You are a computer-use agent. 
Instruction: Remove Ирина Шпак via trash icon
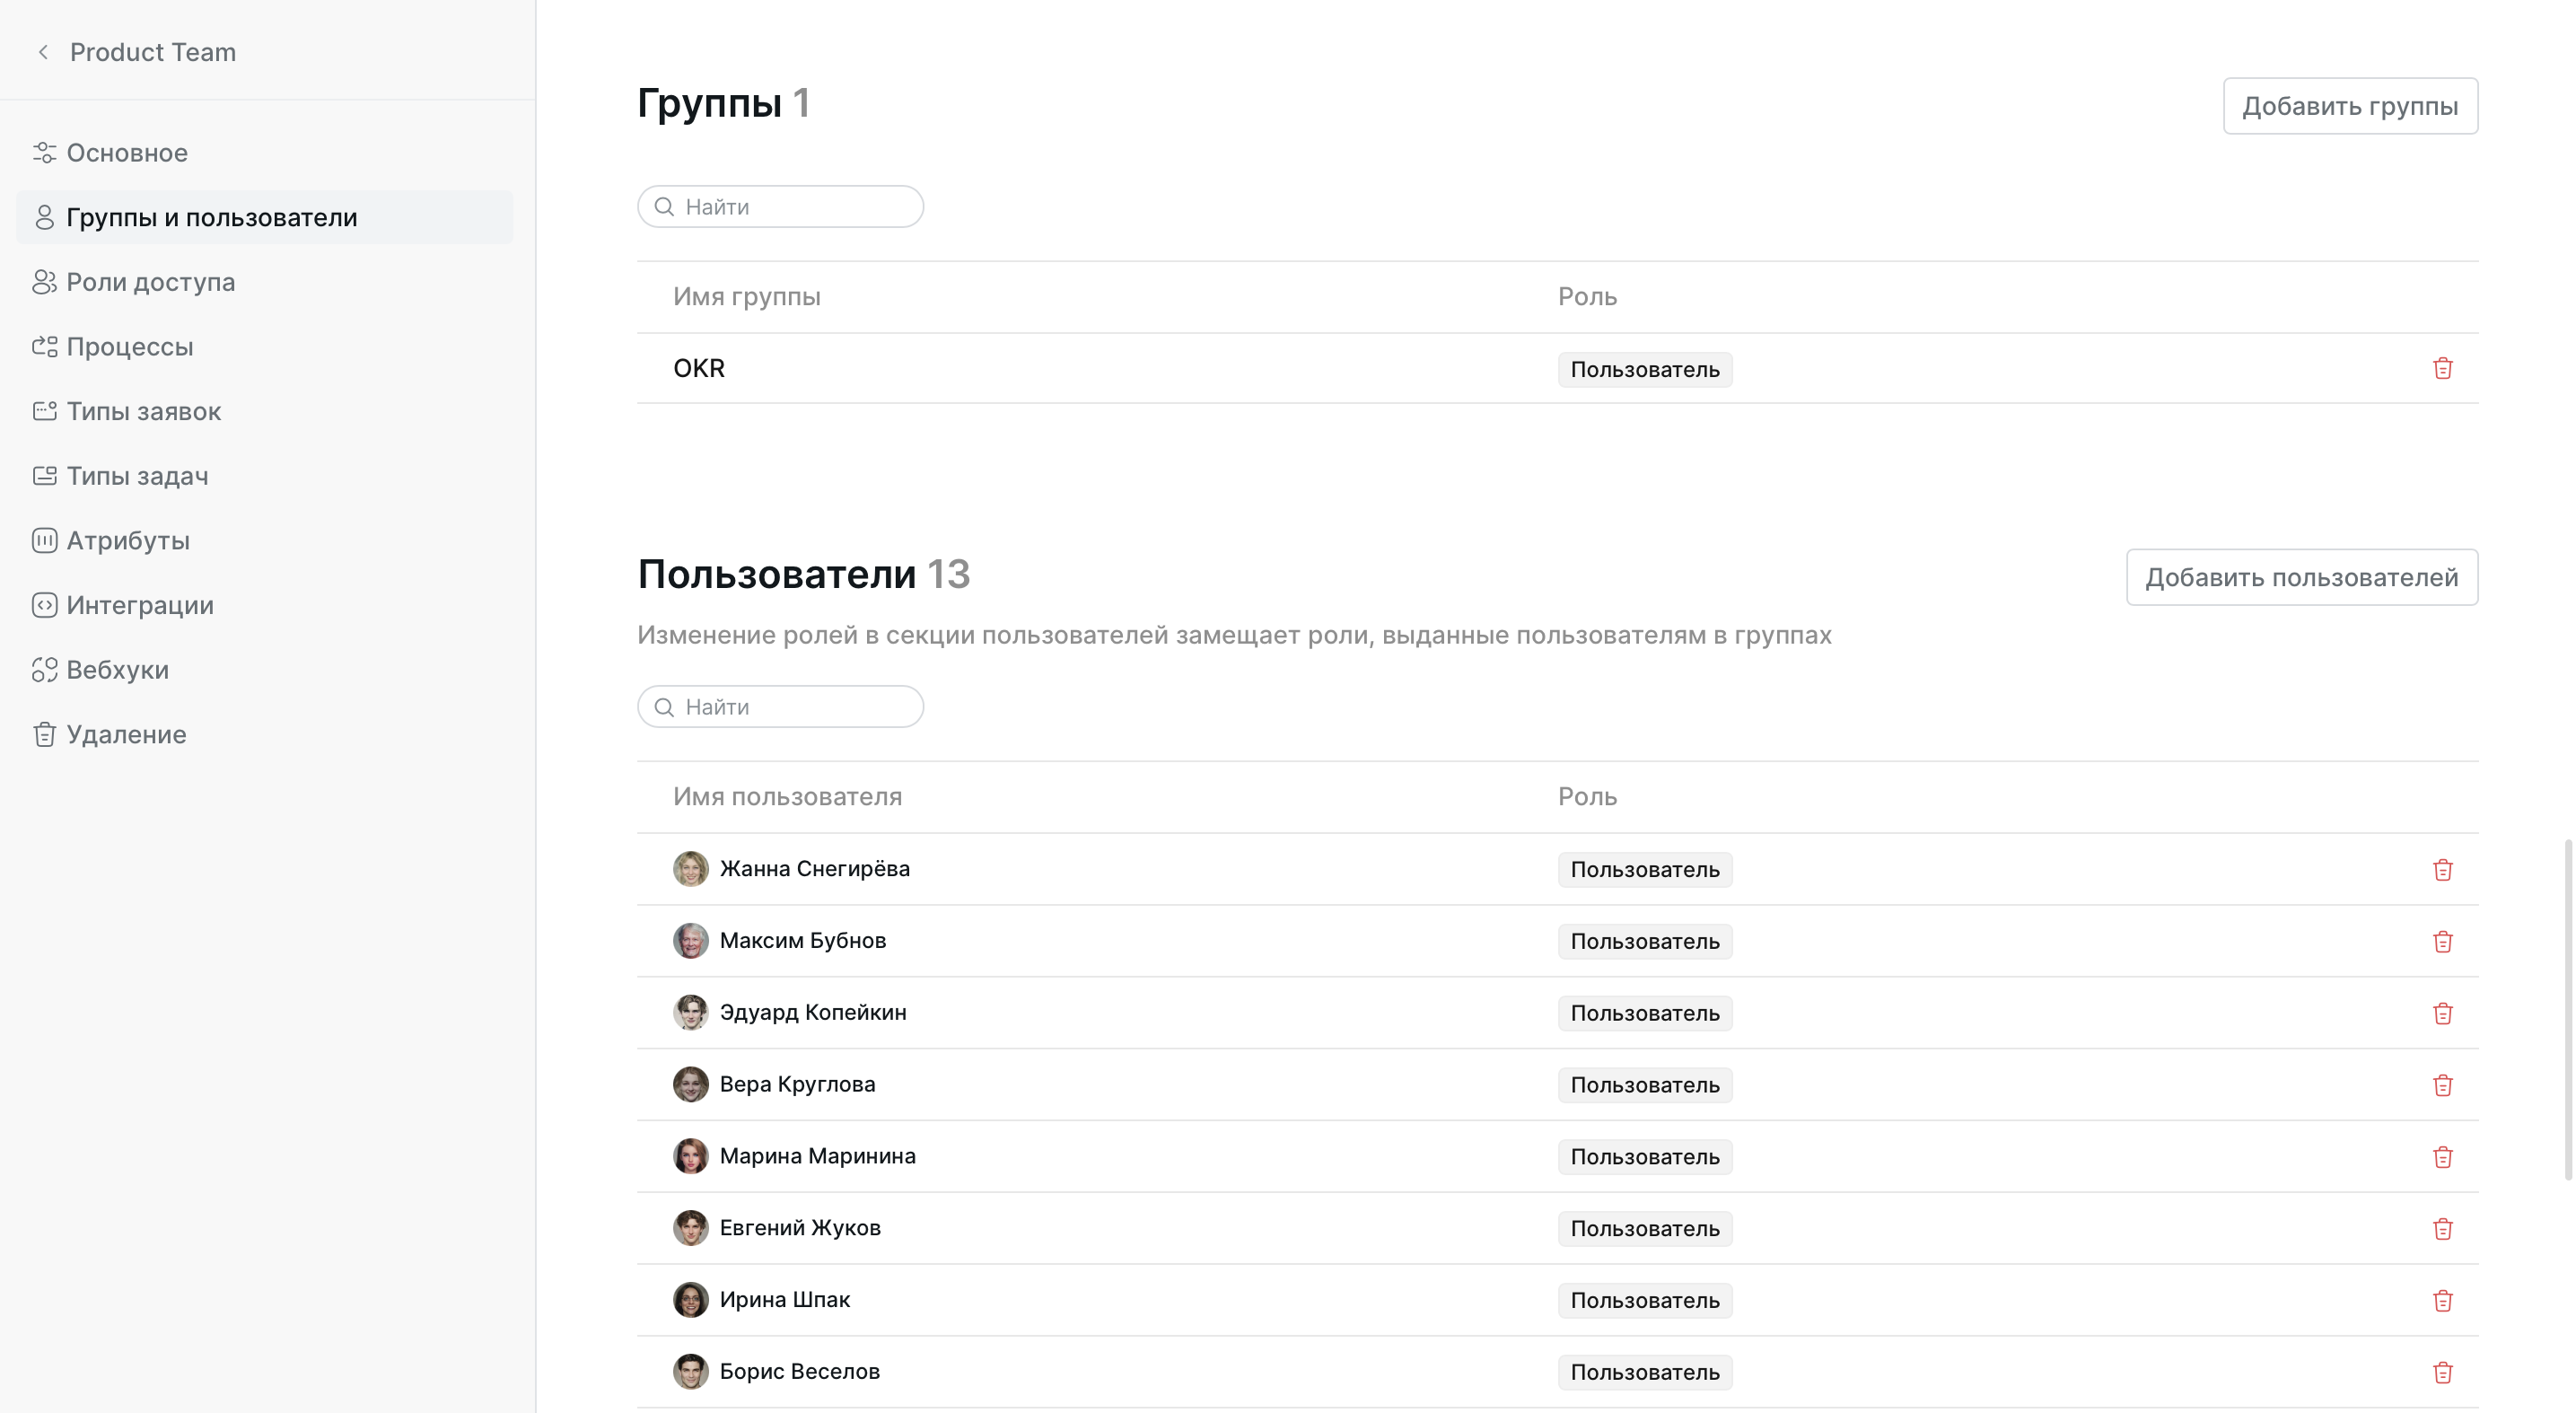tap(2442, 1300)
